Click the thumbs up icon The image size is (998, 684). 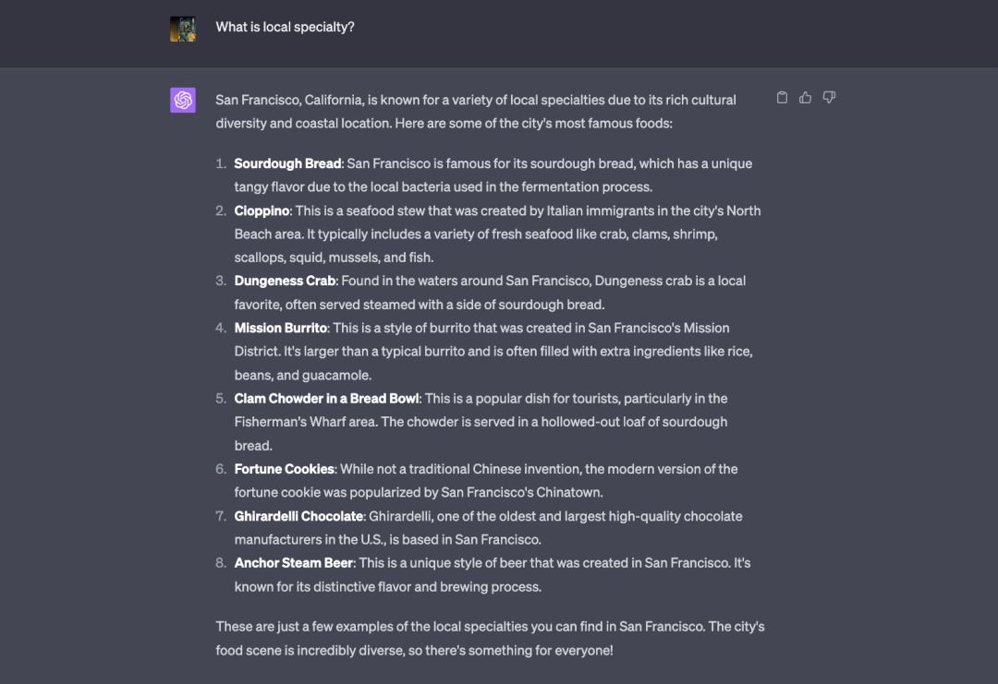point(806,98)
